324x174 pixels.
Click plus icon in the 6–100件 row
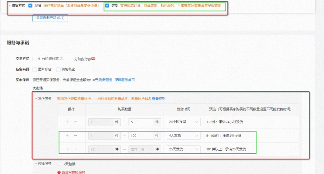coord(67,135)
